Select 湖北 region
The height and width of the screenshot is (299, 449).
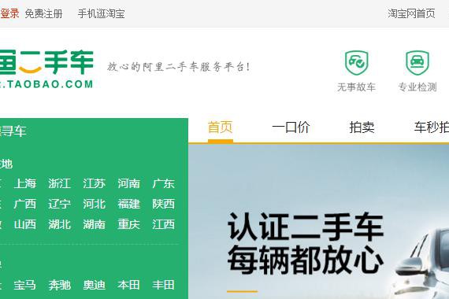[x=60, y=224]
